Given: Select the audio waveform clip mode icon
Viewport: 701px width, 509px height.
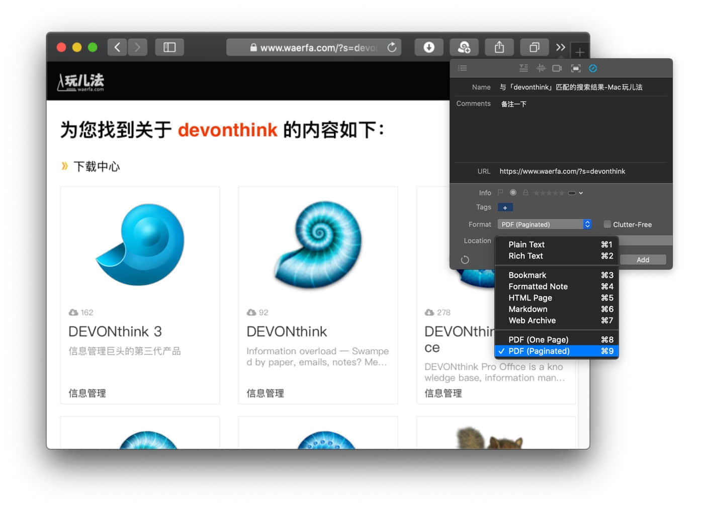Looking at the screenshot, I should point(541,68).
